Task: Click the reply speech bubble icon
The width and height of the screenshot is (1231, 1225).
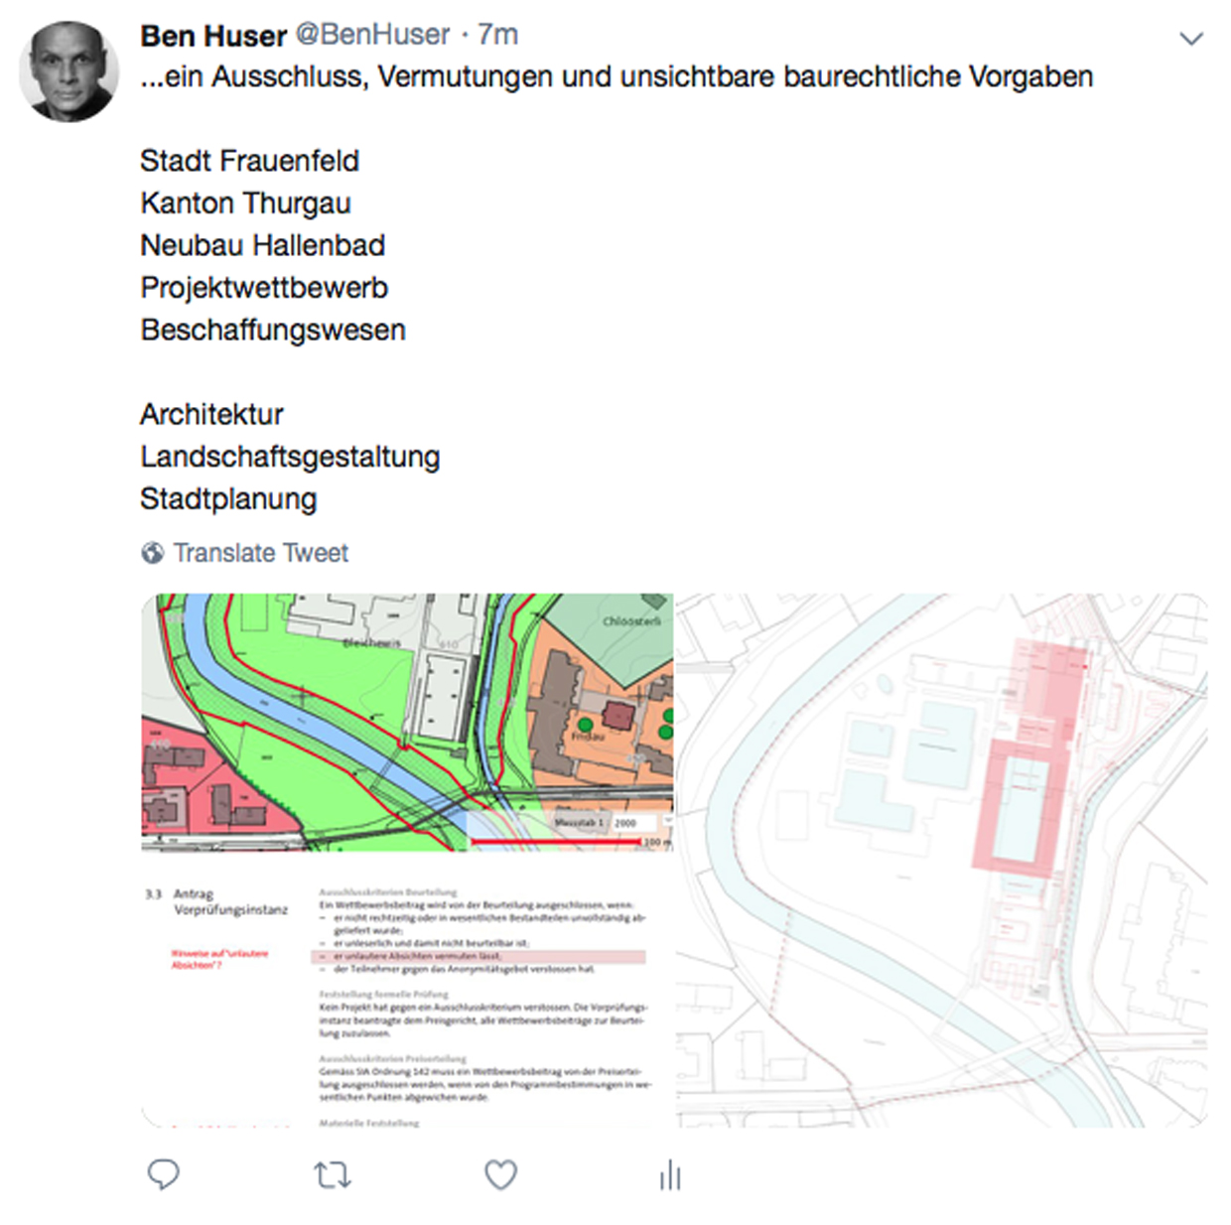Action: [x=164, y=1174]
